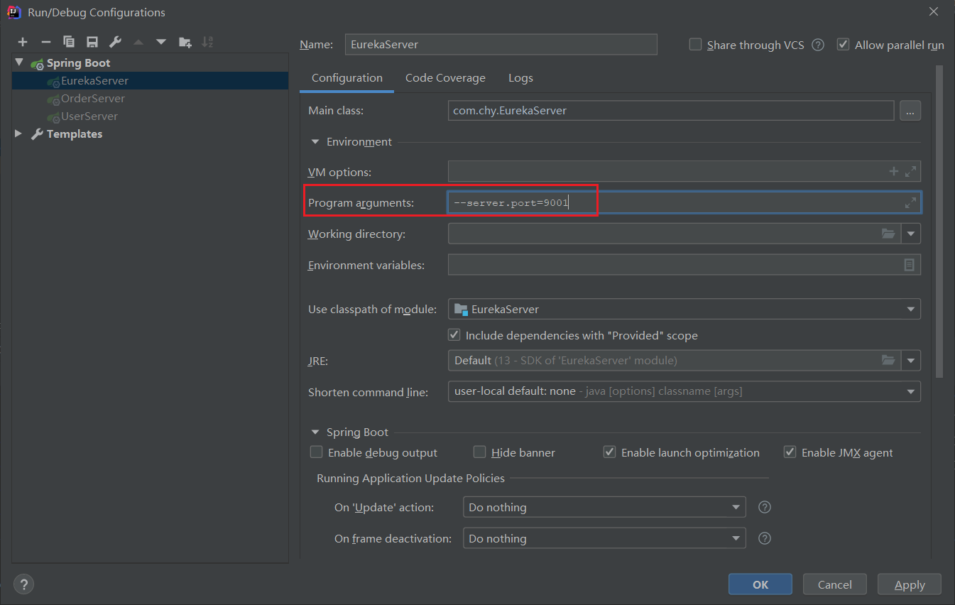
Task: Add new configuration with plus icon
Action: (x=23, y=42)
